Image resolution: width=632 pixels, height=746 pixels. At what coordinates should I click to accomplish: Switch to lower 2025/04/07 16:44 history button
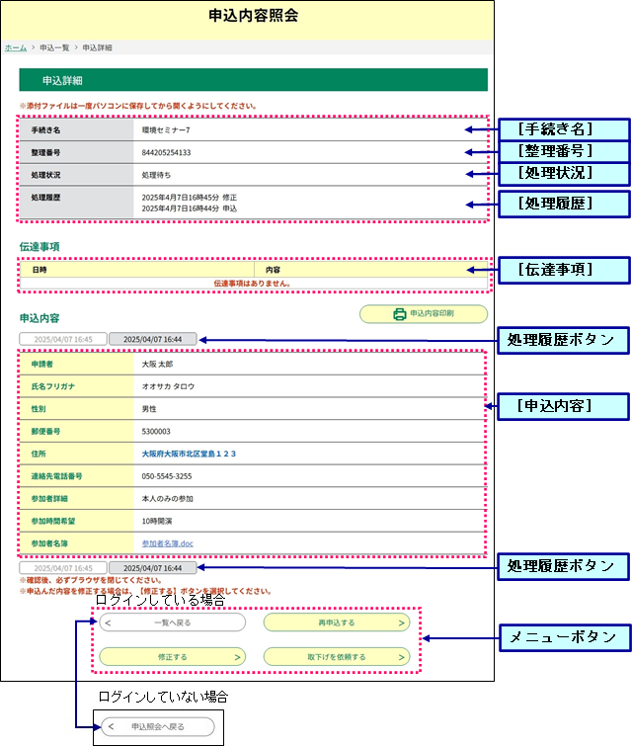(x=152, y=569)
